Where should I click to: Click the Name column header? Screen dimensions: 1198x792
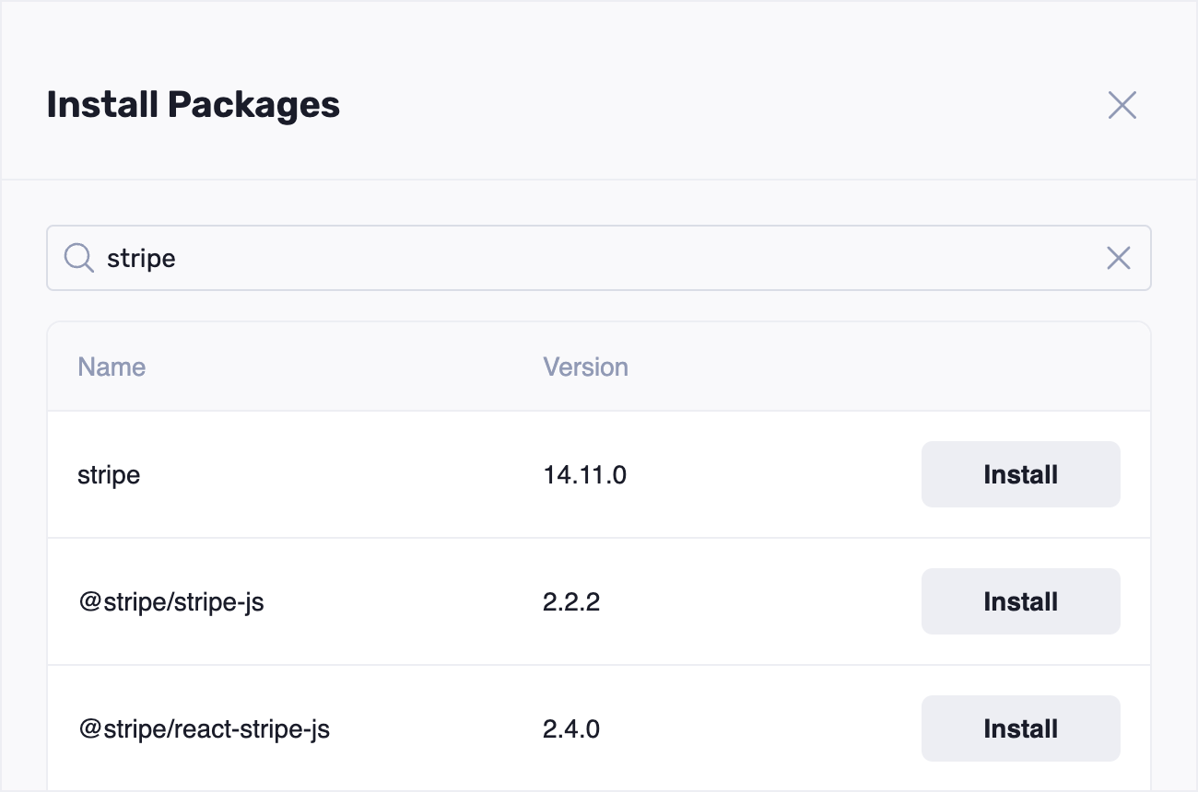click(x=112, y=367)
